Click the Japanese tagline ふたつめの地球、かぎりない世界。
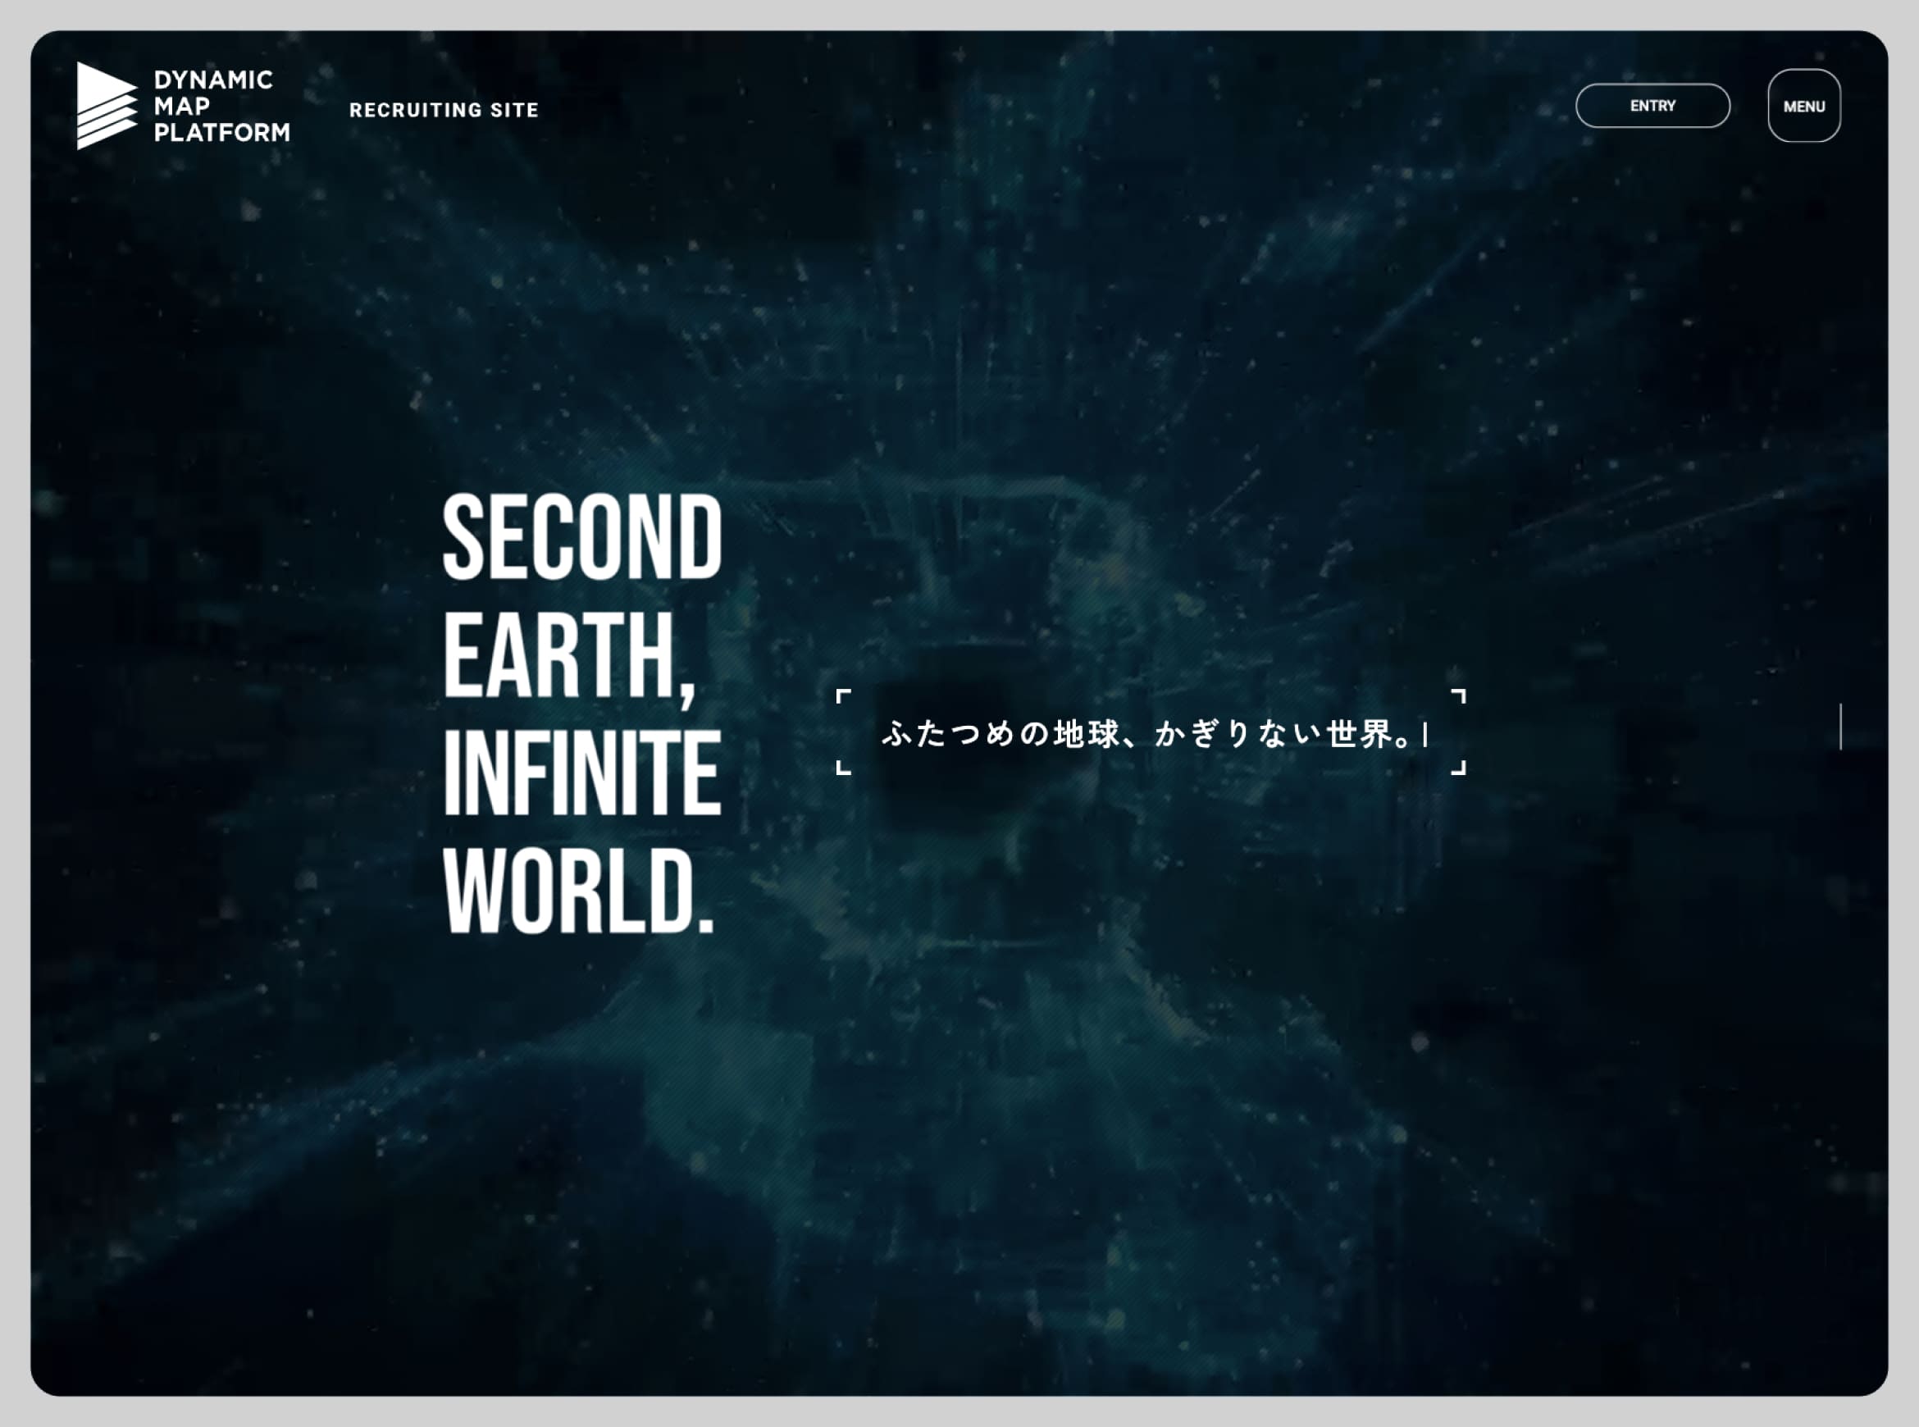1919x1427 pixels. [x=1147, y=733]
